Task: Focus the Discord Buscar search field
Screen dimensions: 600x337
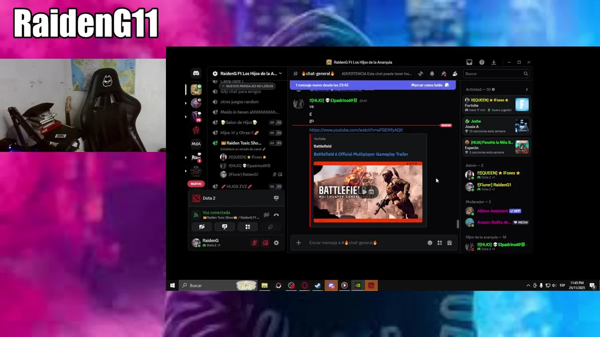Action: (496, 73)
